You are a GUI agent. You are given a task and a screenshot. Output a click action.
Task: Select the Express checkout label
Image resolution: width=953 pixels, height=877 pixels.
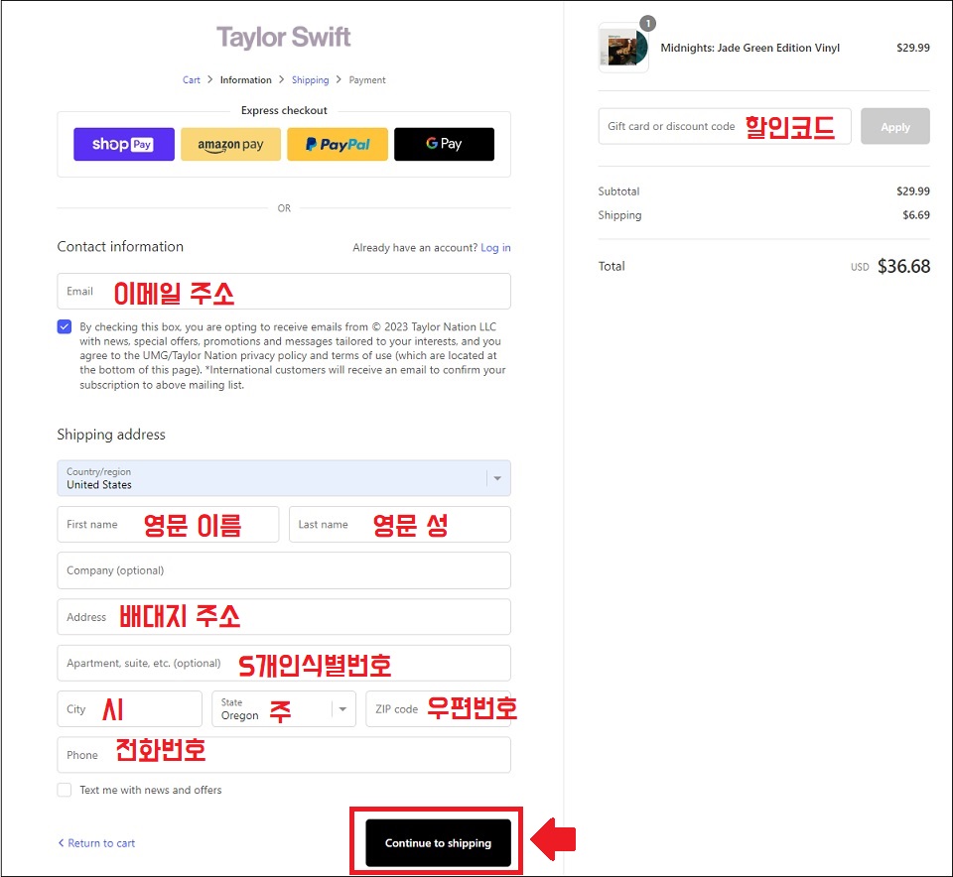coord(284,110)
